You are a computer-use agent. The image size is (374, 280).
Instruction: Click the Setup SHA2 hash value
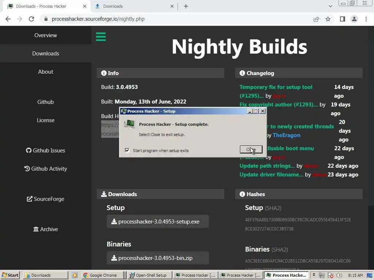[x=298, y=224]
